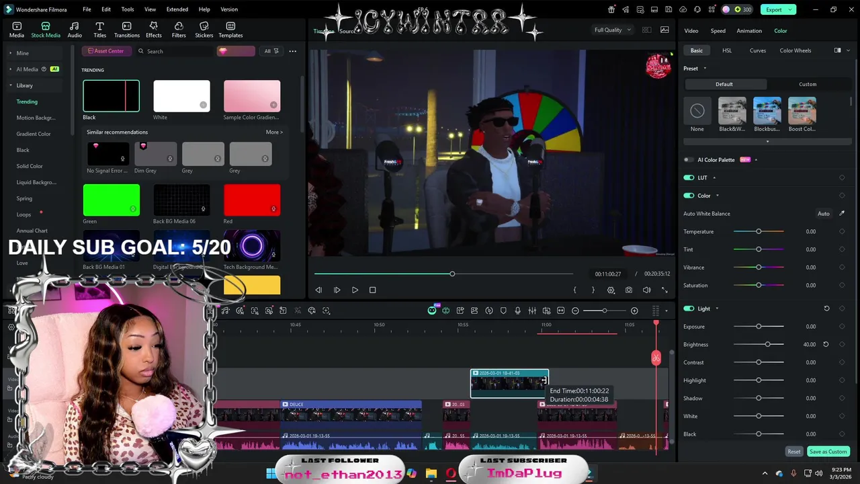This screenshot has height=484, width=860.
Task: Adjust the Brightness slider handle
Action: tap(768, 344)
